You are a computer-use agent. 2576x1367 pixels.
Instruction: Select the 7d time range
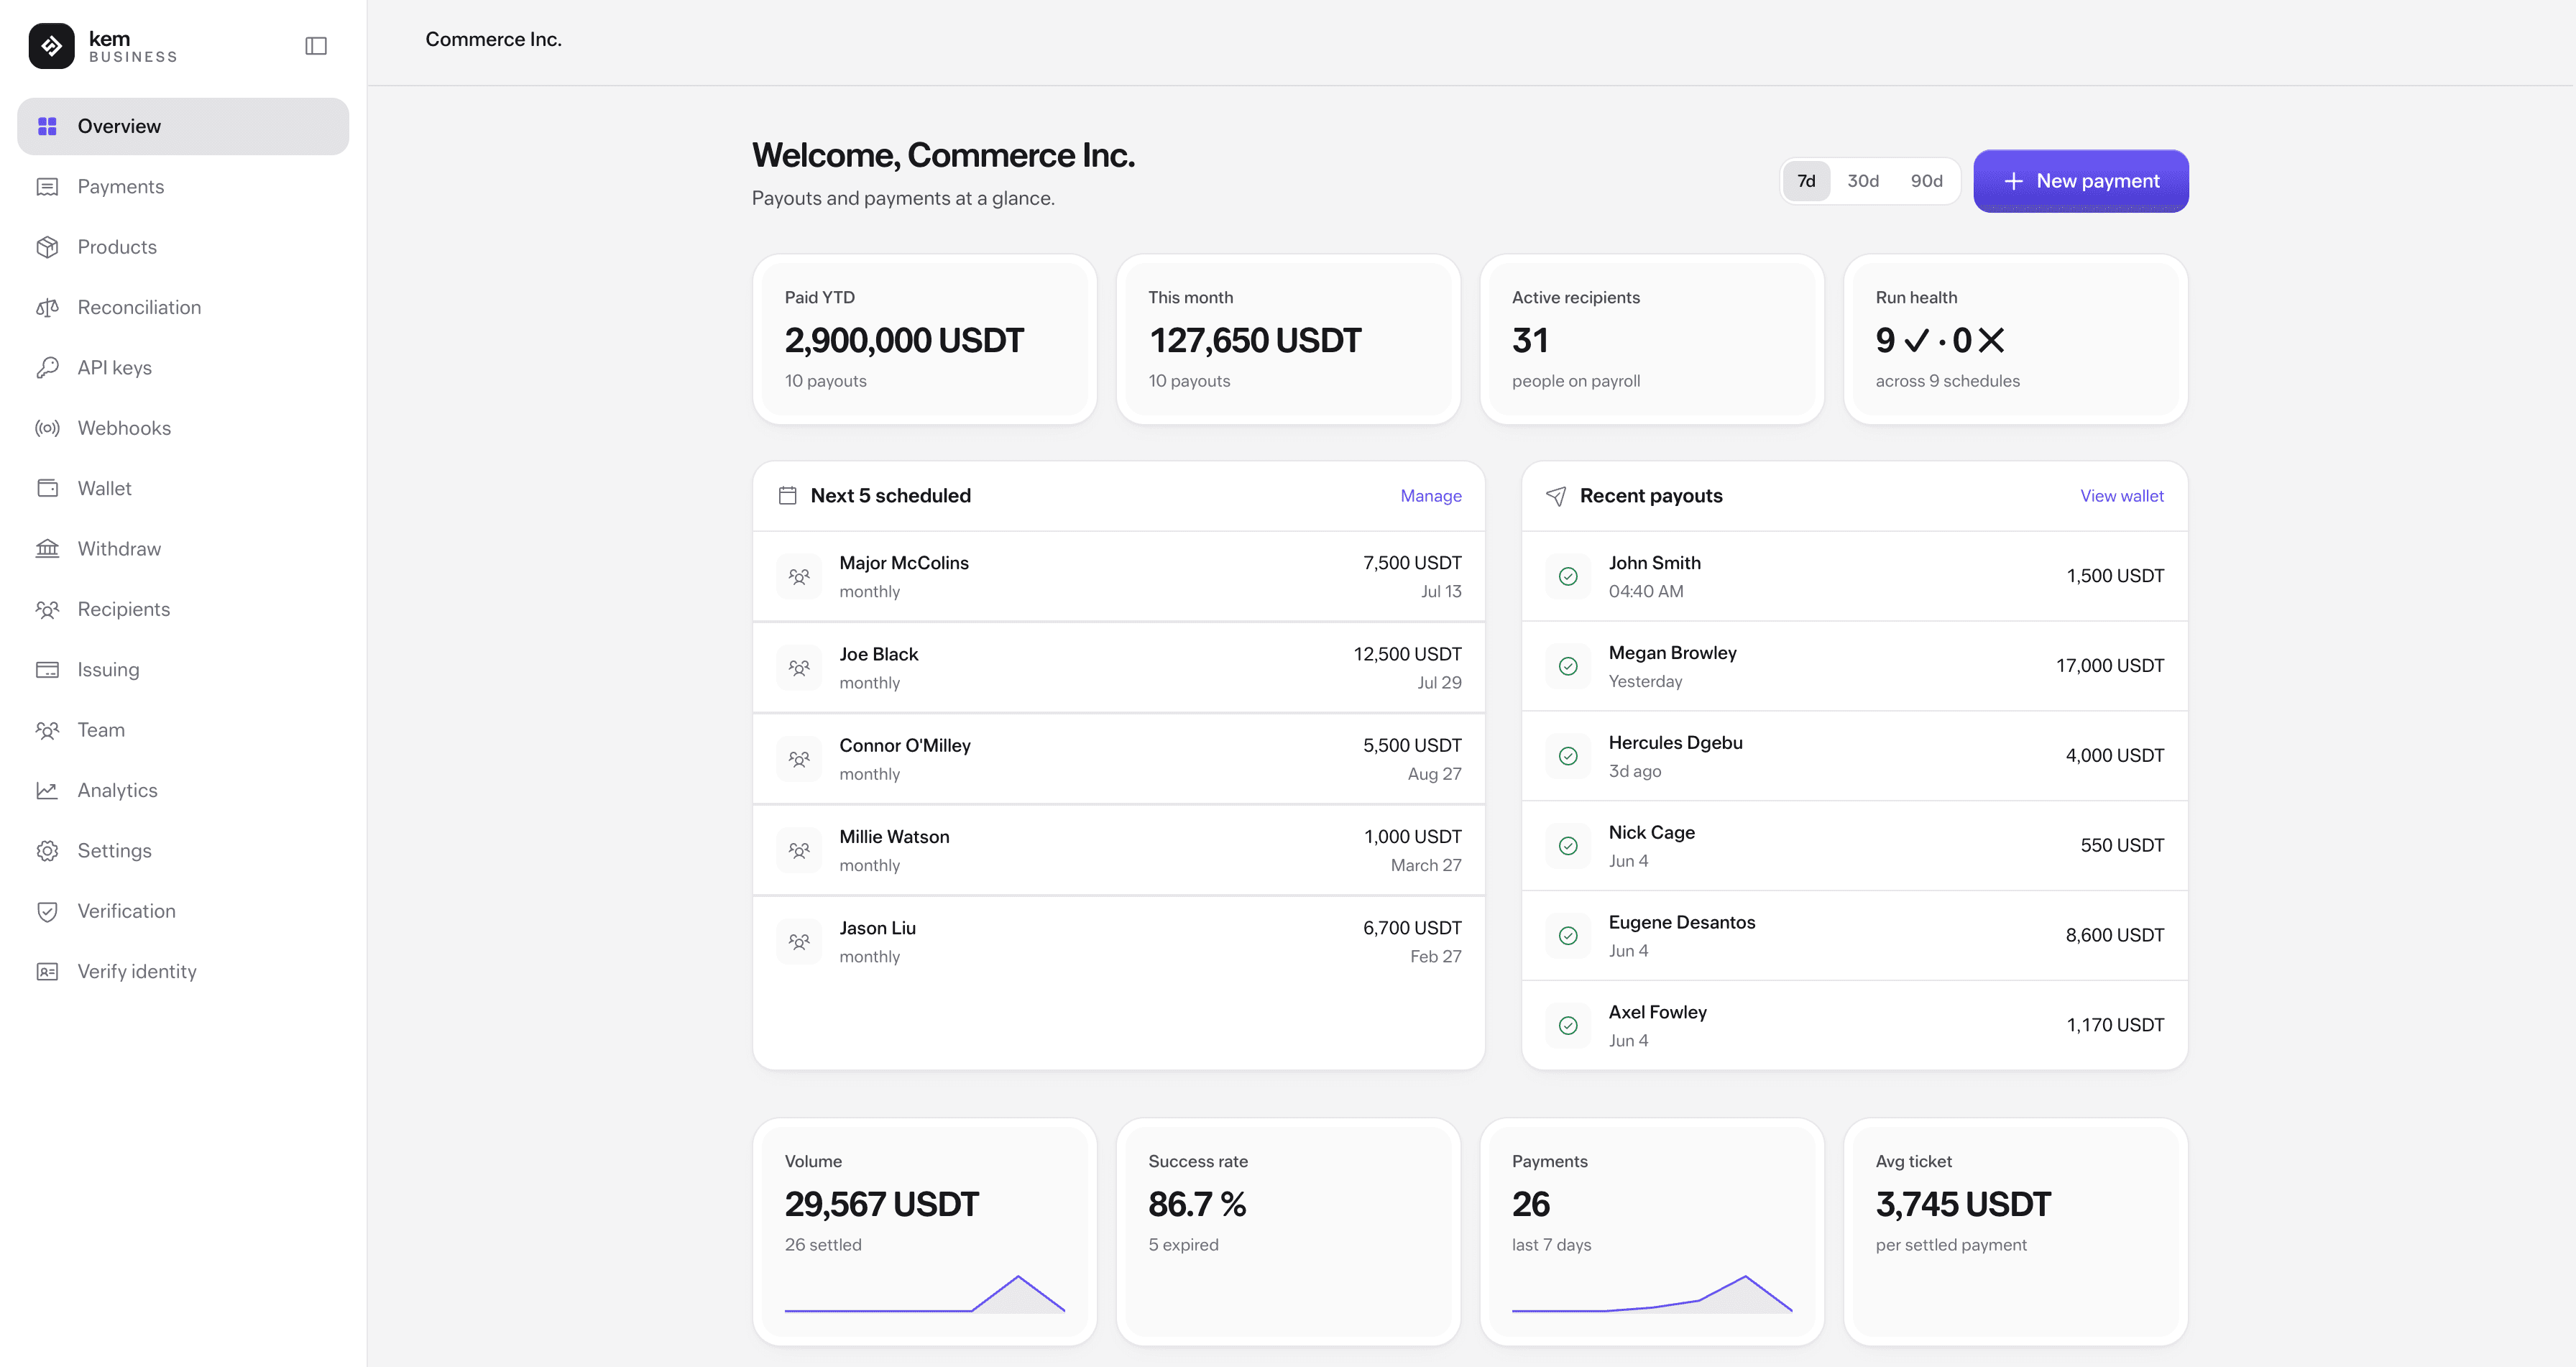(x=1806, y=181)
